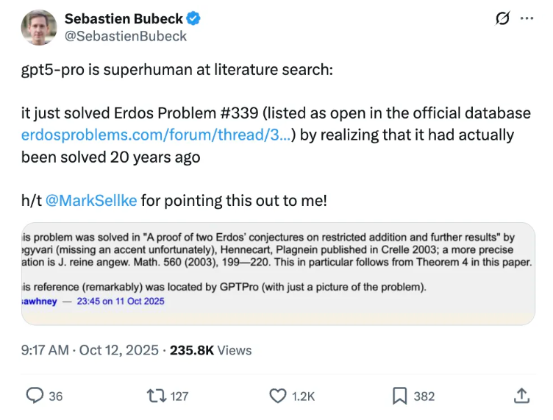Click the Grok icon at top right
Image resolution: width=553 pixels, height=420 pixels.
pos(503,18)
